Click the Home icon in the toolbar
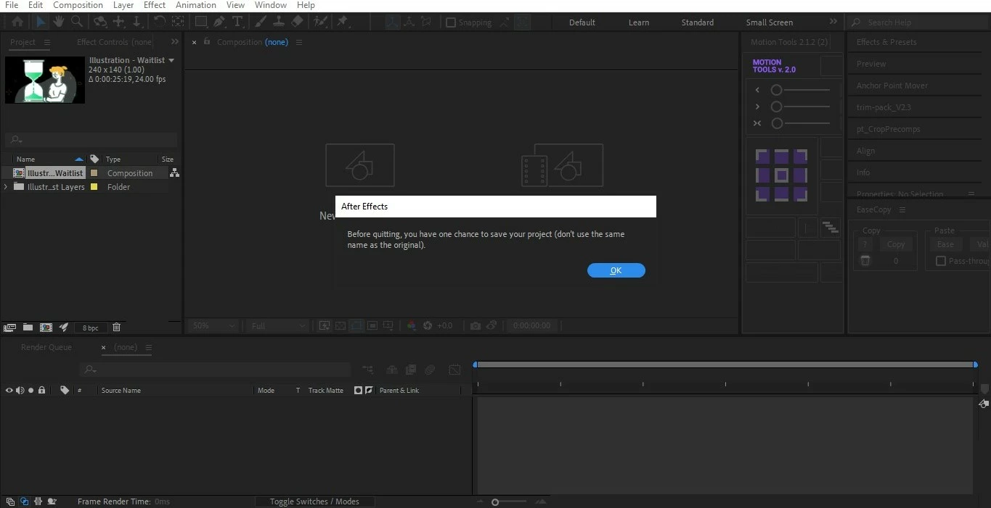Viewport: 991px width, 508px height. (x=17, y=22)
